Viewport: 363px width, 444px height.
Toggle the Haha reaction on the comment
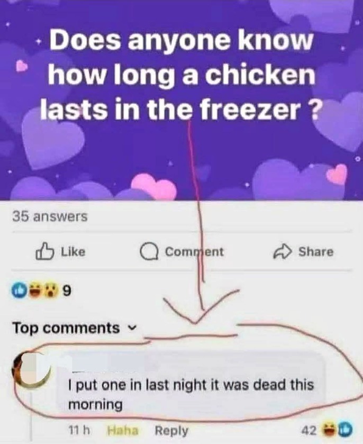click(123, 431)
